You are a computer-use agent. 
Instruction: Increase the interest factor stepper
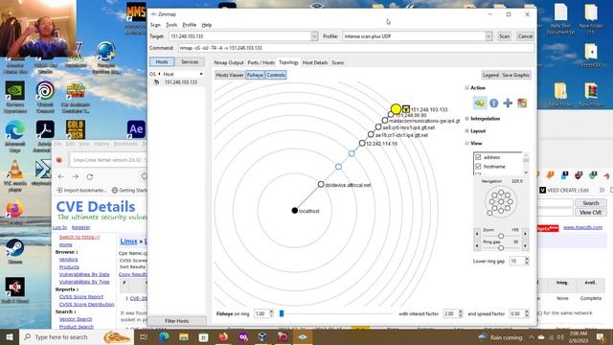click(x=460, y=311)
